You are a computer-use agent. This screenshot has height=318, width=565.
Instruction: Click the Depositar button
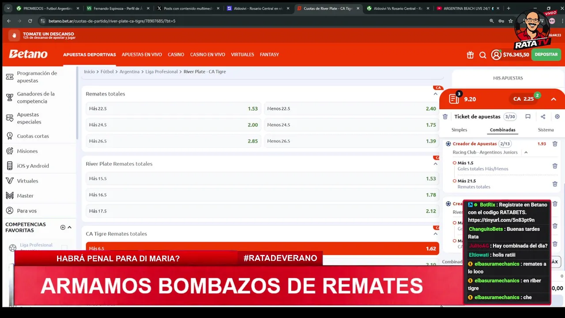[546, 55]
